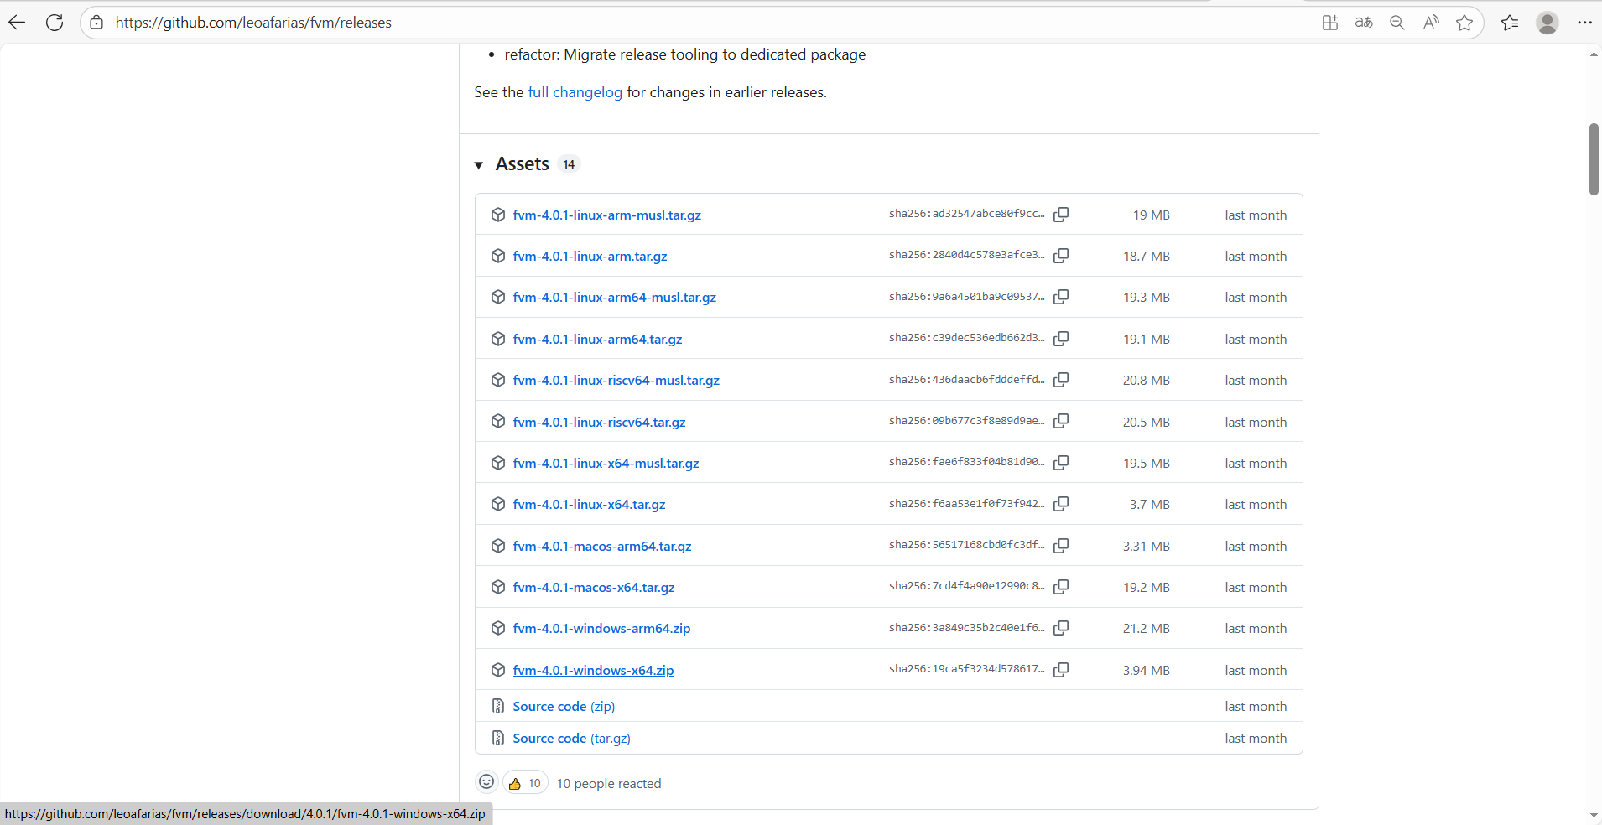Viewport: 1602px width, 825px height.
Task: Open the full changelog link
Action: pyautogui.click(x=575, y=92)
